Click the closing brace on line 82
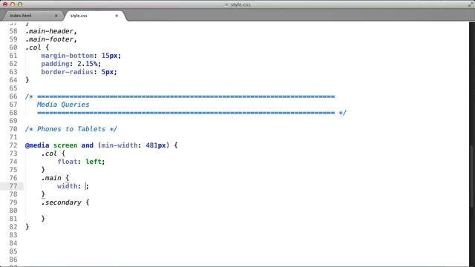475x267 pixels. (27, 227)
